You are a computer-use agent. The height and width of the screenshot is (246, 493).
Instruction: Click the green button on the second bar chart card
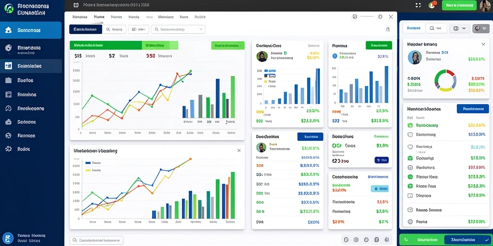coord(379,45)
